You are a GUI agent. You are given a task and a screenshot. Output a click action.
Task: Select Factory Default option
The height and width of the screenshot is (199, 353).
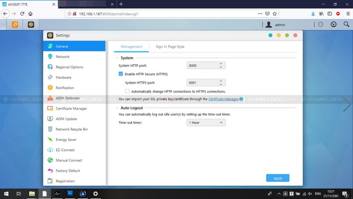74,170
